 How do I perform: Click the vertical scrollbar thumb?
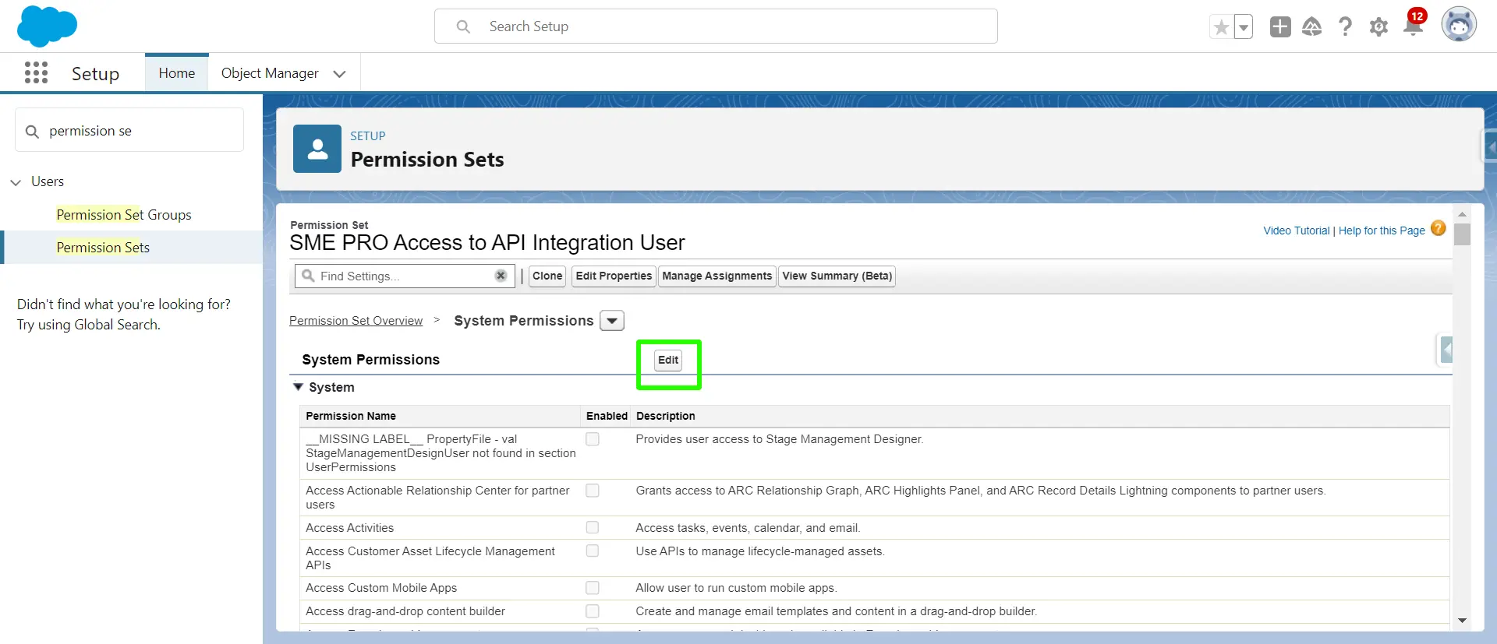tap(1462, 234)
